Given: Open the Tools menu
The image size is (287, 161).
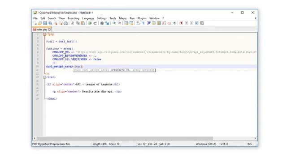Looking at the screenshot, I should tap(113, 18).
